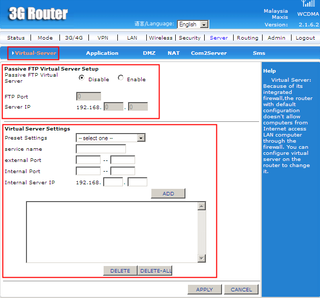Click the service name input field
The image size is (320, 298).
(101, 149)
